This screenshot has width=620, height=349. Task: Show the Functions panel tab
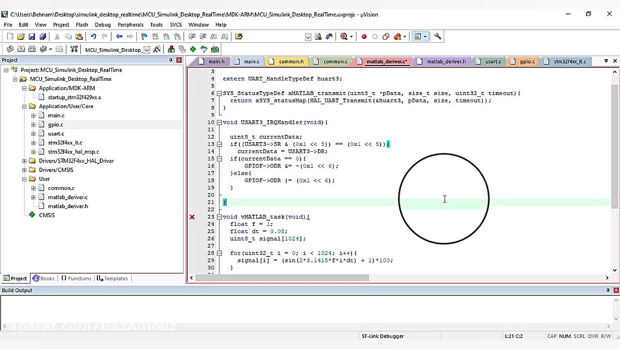coord(76,278)
